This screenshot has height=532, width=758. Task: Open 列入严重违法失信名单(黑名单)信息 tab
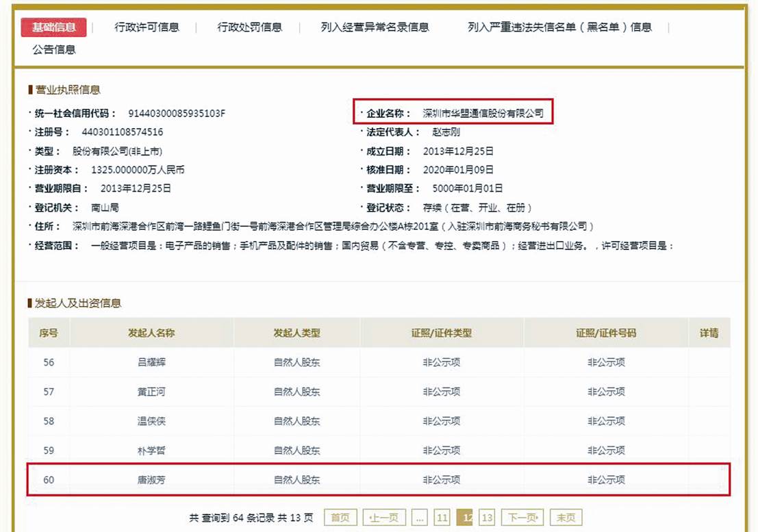tap(559, 27)
